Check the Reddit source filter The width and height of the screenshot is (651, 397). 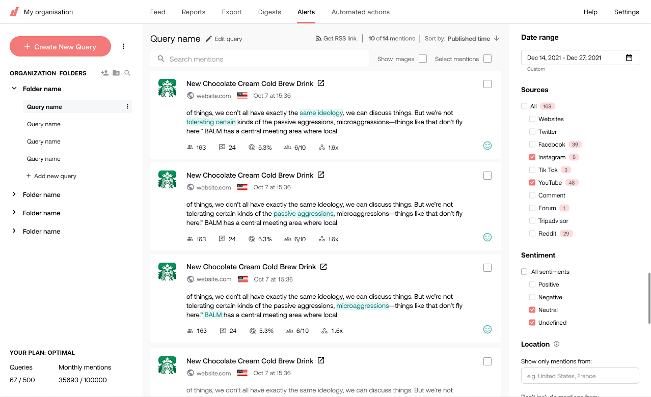tap(532, 233)
